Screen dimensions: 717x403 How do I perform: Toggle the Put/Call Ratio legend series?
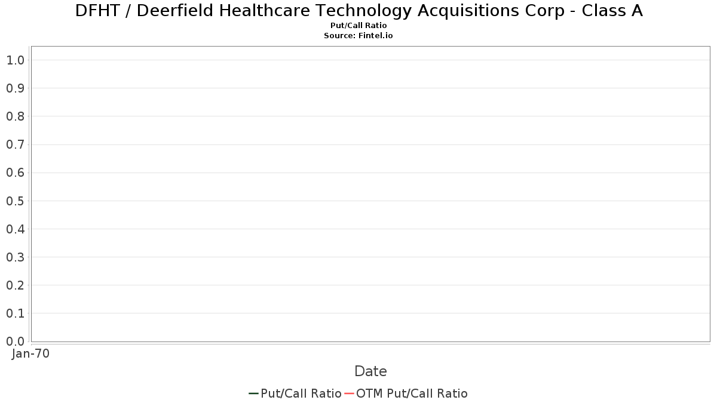pos(301,393)
